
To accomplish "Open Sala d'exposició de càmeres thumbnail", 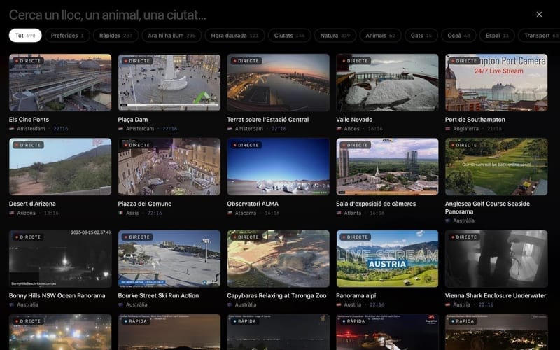I will (x=387, y=167).
